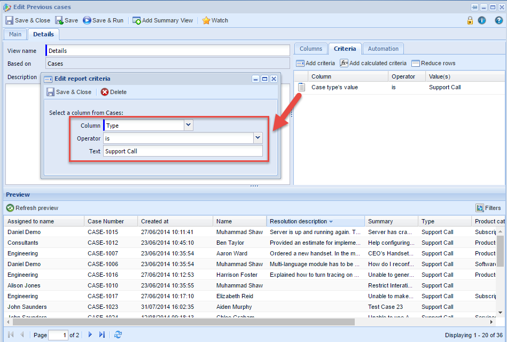Select the Case type's value criteria row
This screenshot has height=342, width=507.
[x=400, y=87]
